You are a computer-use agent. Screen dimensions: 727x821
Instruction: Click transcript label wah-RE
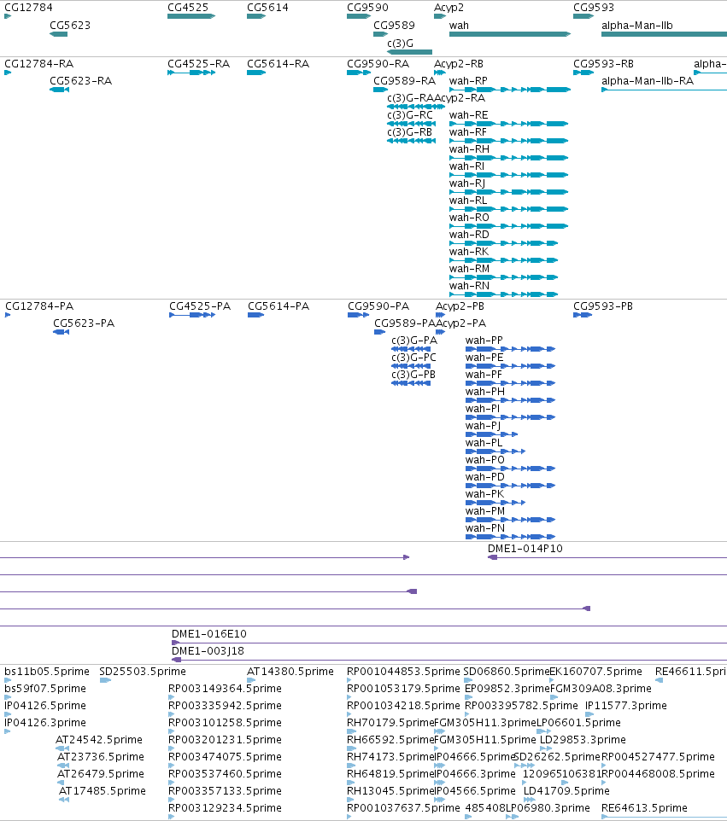[x=468, y=115]
